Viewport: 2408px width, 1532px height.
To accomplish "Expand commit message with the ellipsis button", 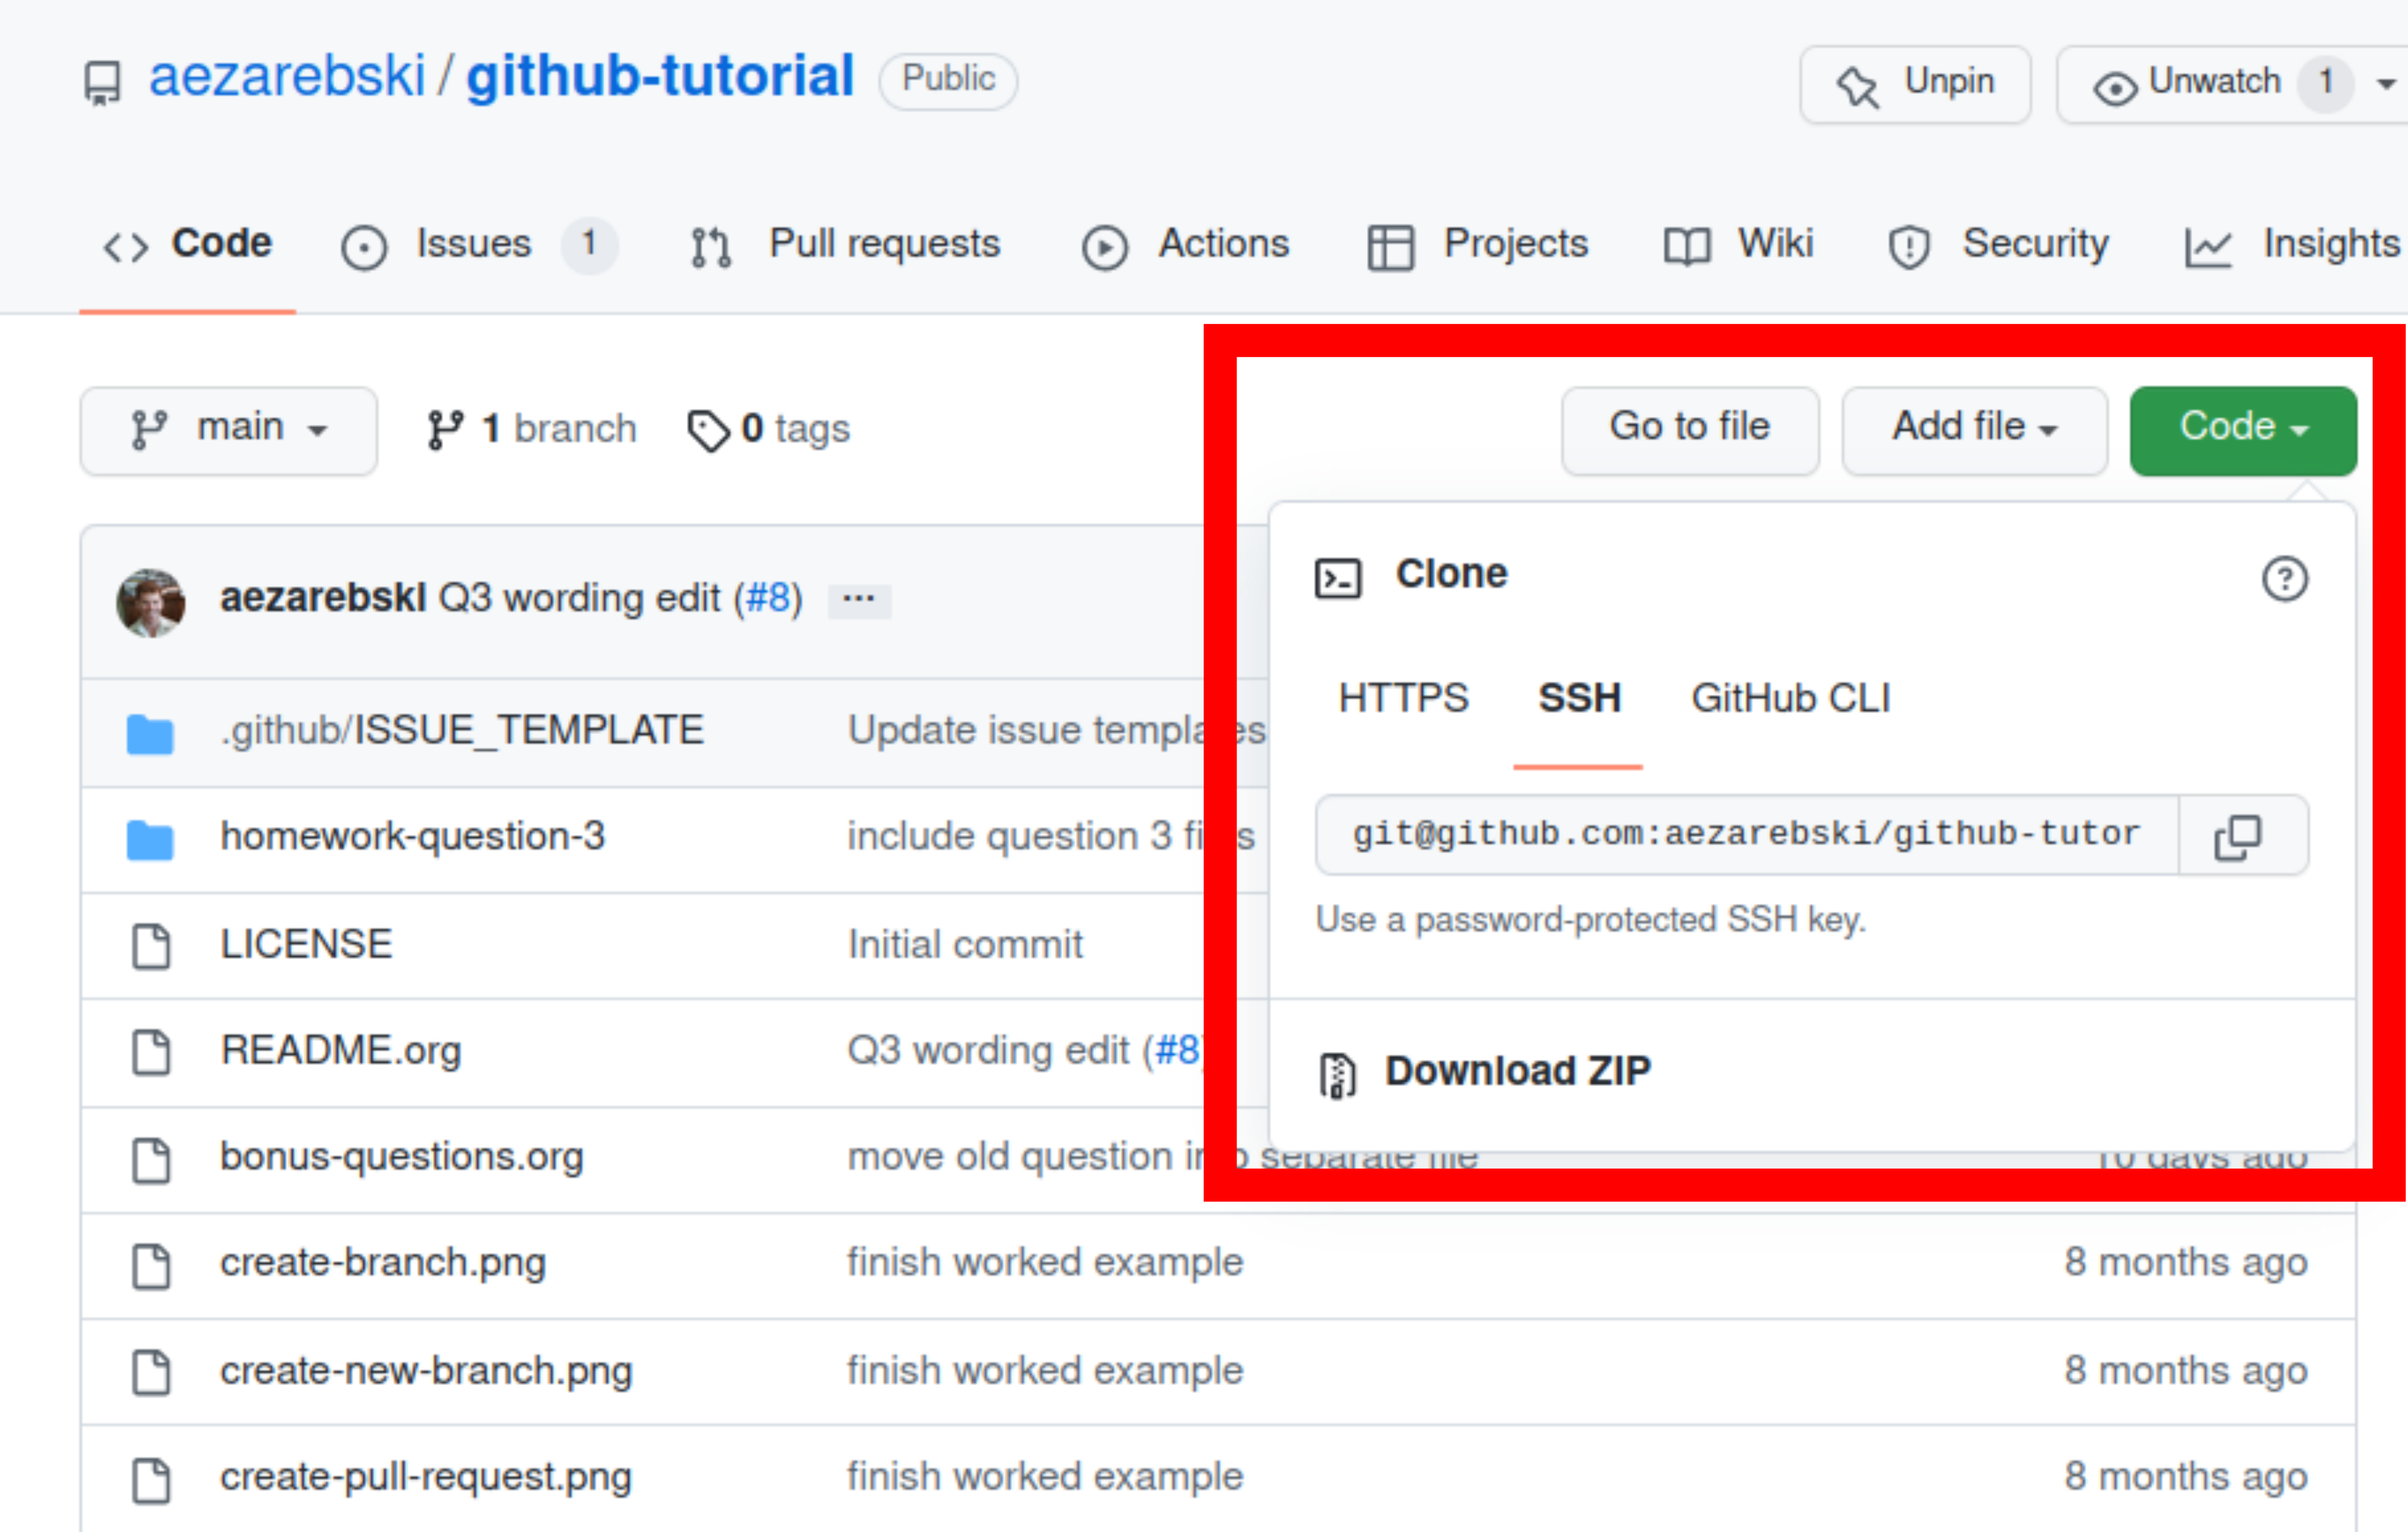I will pos(858,600).
